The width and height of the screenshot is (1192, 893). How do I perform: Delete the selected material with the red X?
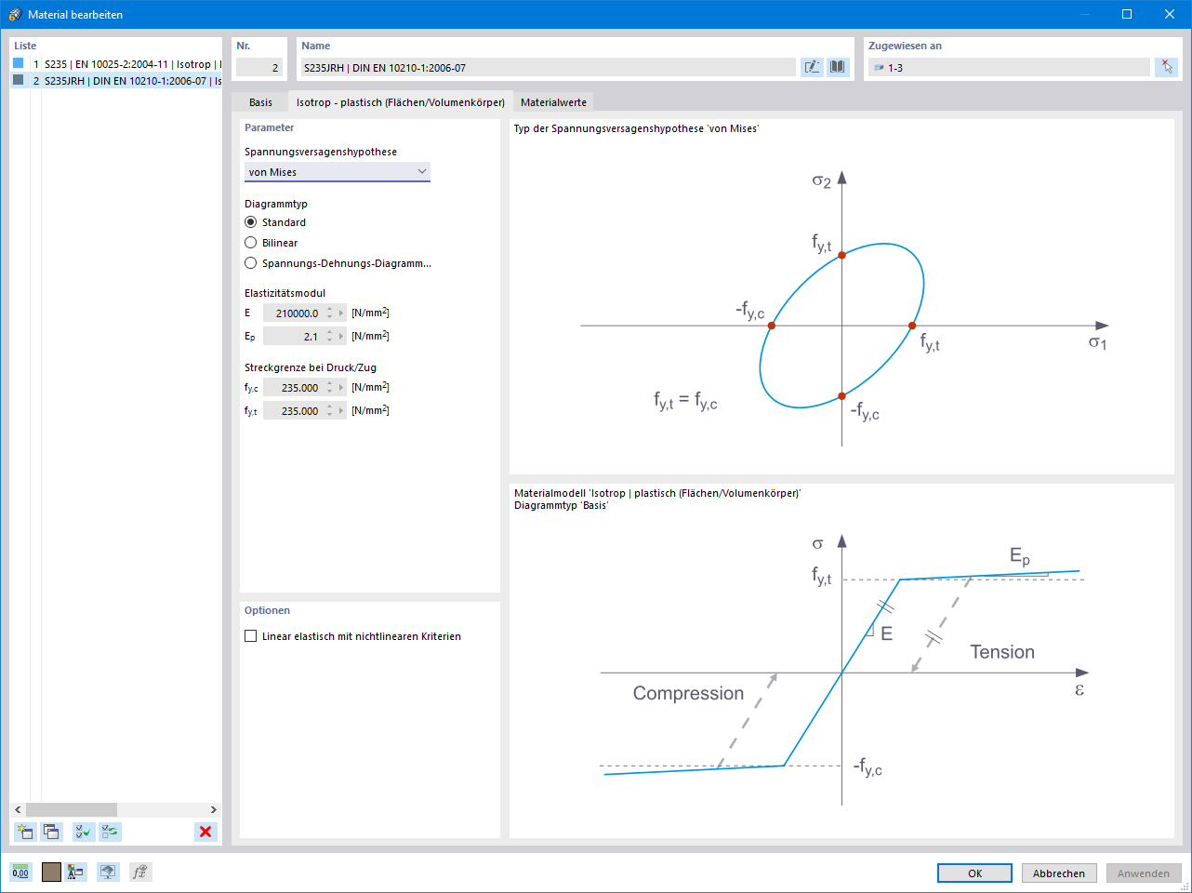pos(205,832)
